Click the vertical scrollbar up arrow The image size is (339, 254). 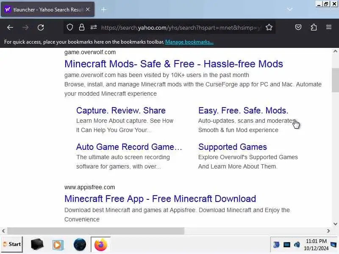[x=335, y=51]
